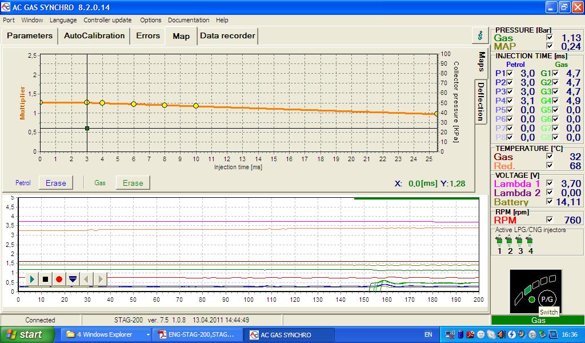This screenshot has width=585, height=343.
Task: Click the circular-arrows sync tray icon
Action: (491, 334)
